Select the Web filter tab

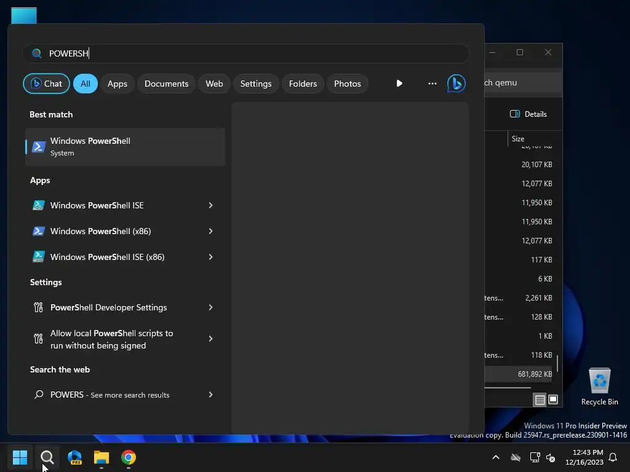tap(214, 84)
